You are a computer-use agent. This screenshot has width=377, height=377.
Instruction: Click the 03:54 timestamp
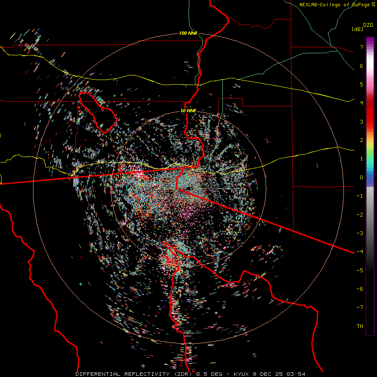[297, 374]
